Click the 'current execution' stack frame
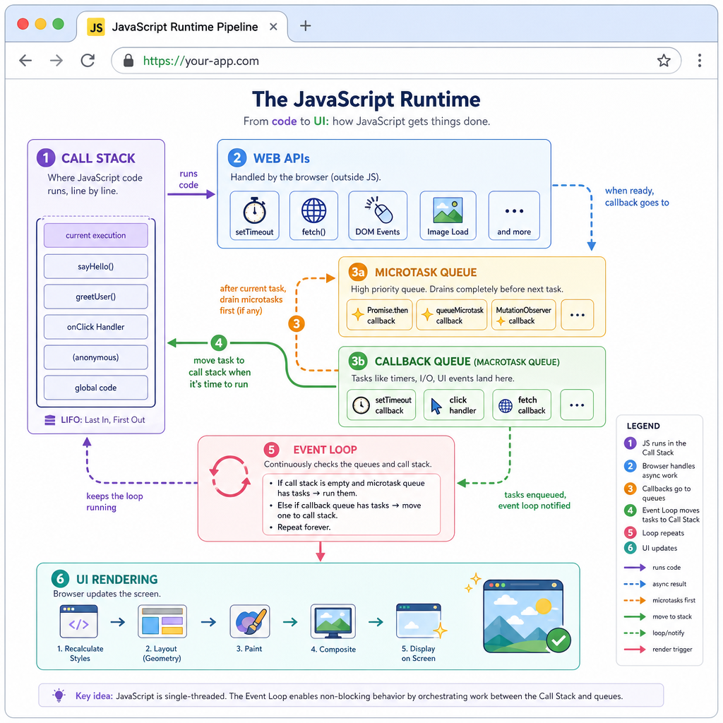723x723 pixels. [96, 235]
